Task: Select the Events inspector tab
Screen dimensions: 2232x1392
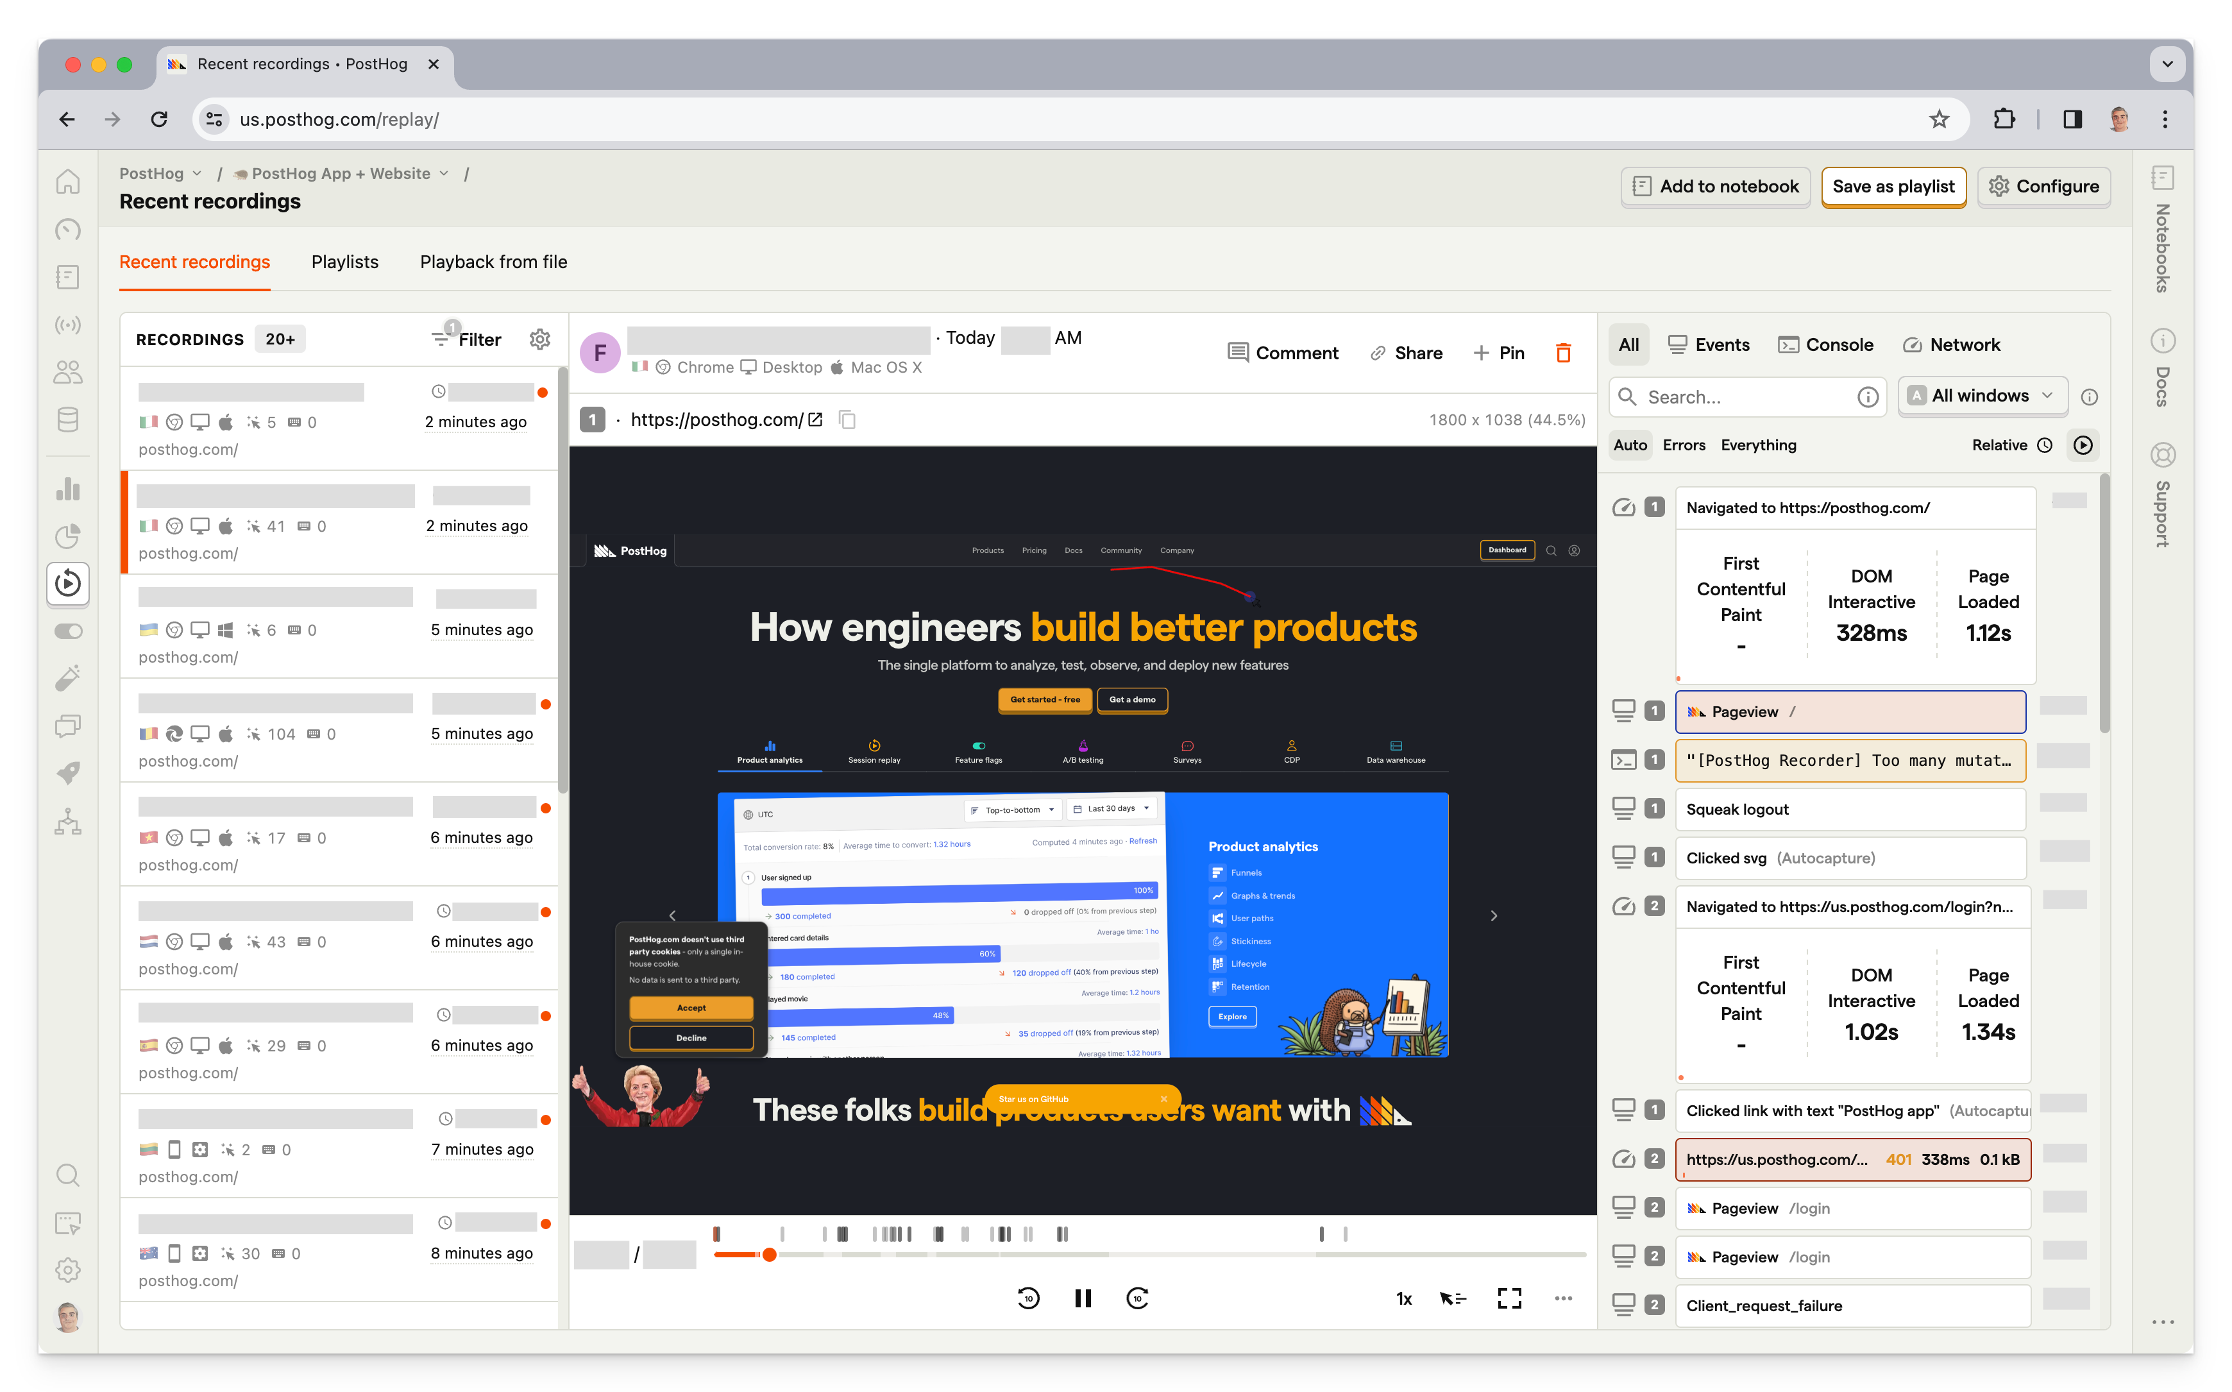Action: click(1708, 345)
